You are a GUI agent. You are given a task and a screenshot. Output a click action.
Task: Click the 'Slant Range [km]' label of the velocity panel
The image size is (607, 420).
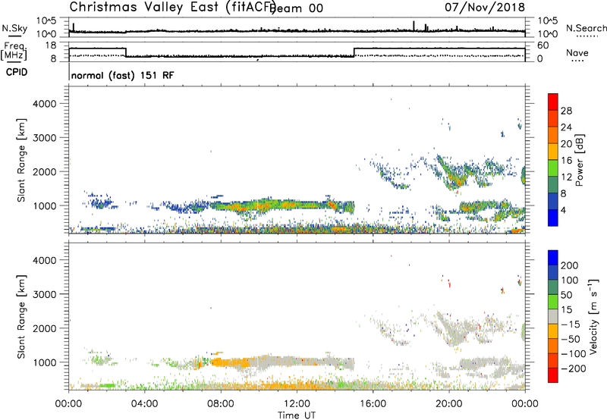coord(21,316)
